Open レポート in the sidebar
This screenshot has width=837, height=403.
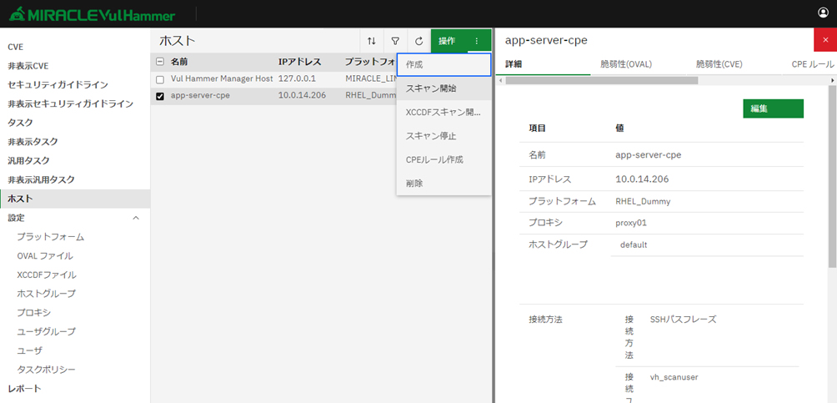point(24,389)
